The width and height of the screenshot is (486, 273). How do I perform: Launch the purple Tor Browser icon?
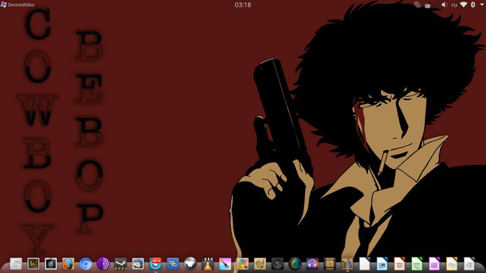(x=103, y=264)
